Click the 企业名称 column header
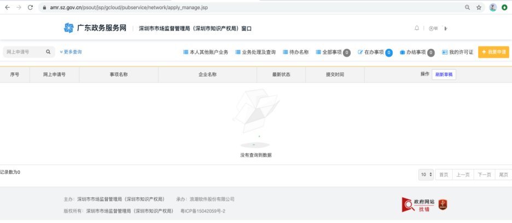The width and height of the screenshot is (512, 223). tap(207, 75)
